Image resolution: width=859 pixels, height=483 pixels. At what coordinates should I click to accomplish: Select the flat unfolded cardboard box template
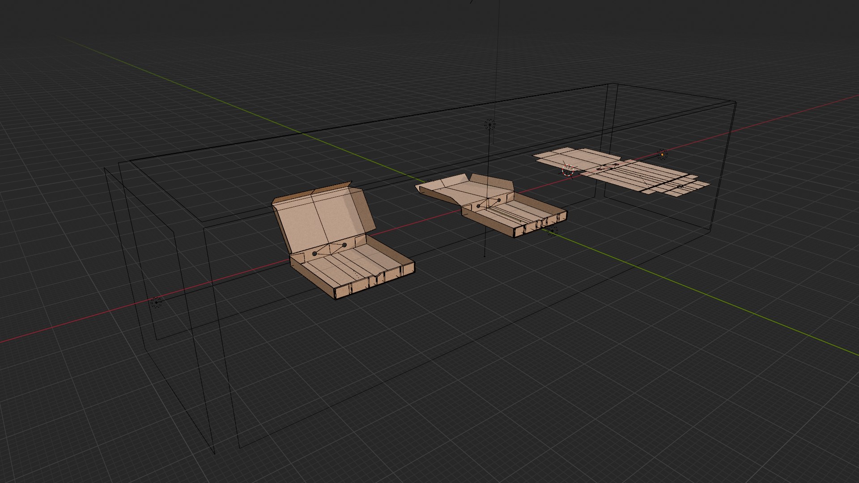(x=621, y=172)
